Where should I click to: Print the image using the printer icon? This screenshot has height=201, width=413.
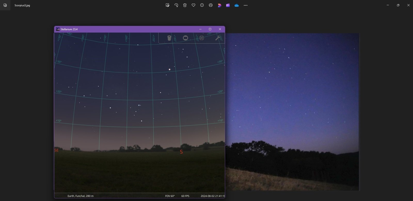211,5
